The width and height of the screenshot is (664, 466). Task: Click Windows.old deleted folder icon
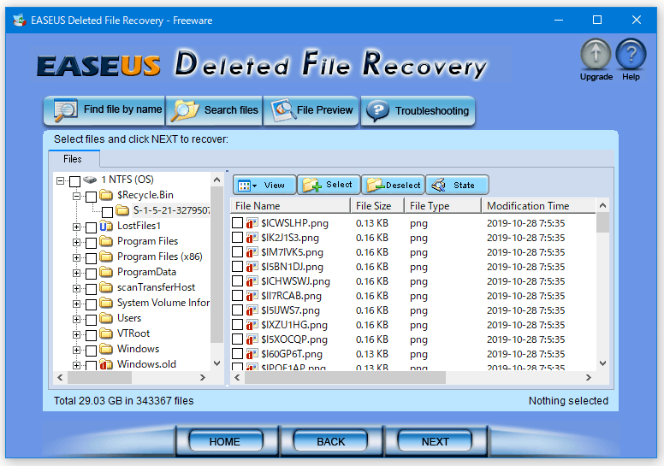pyautogui.click(x=106, y=364)
